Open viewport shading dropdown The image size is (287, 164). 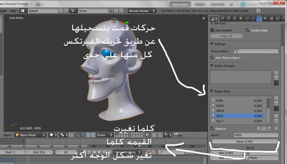53,135
